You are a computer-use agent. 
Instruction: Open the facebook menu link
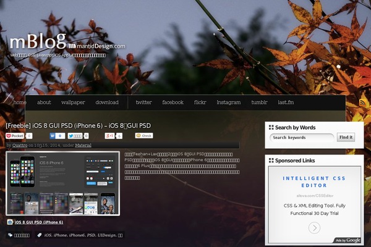click(x=173, y=103)
